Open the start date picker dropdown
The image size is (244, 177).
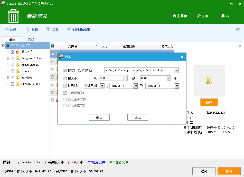(x=136, y=86)
